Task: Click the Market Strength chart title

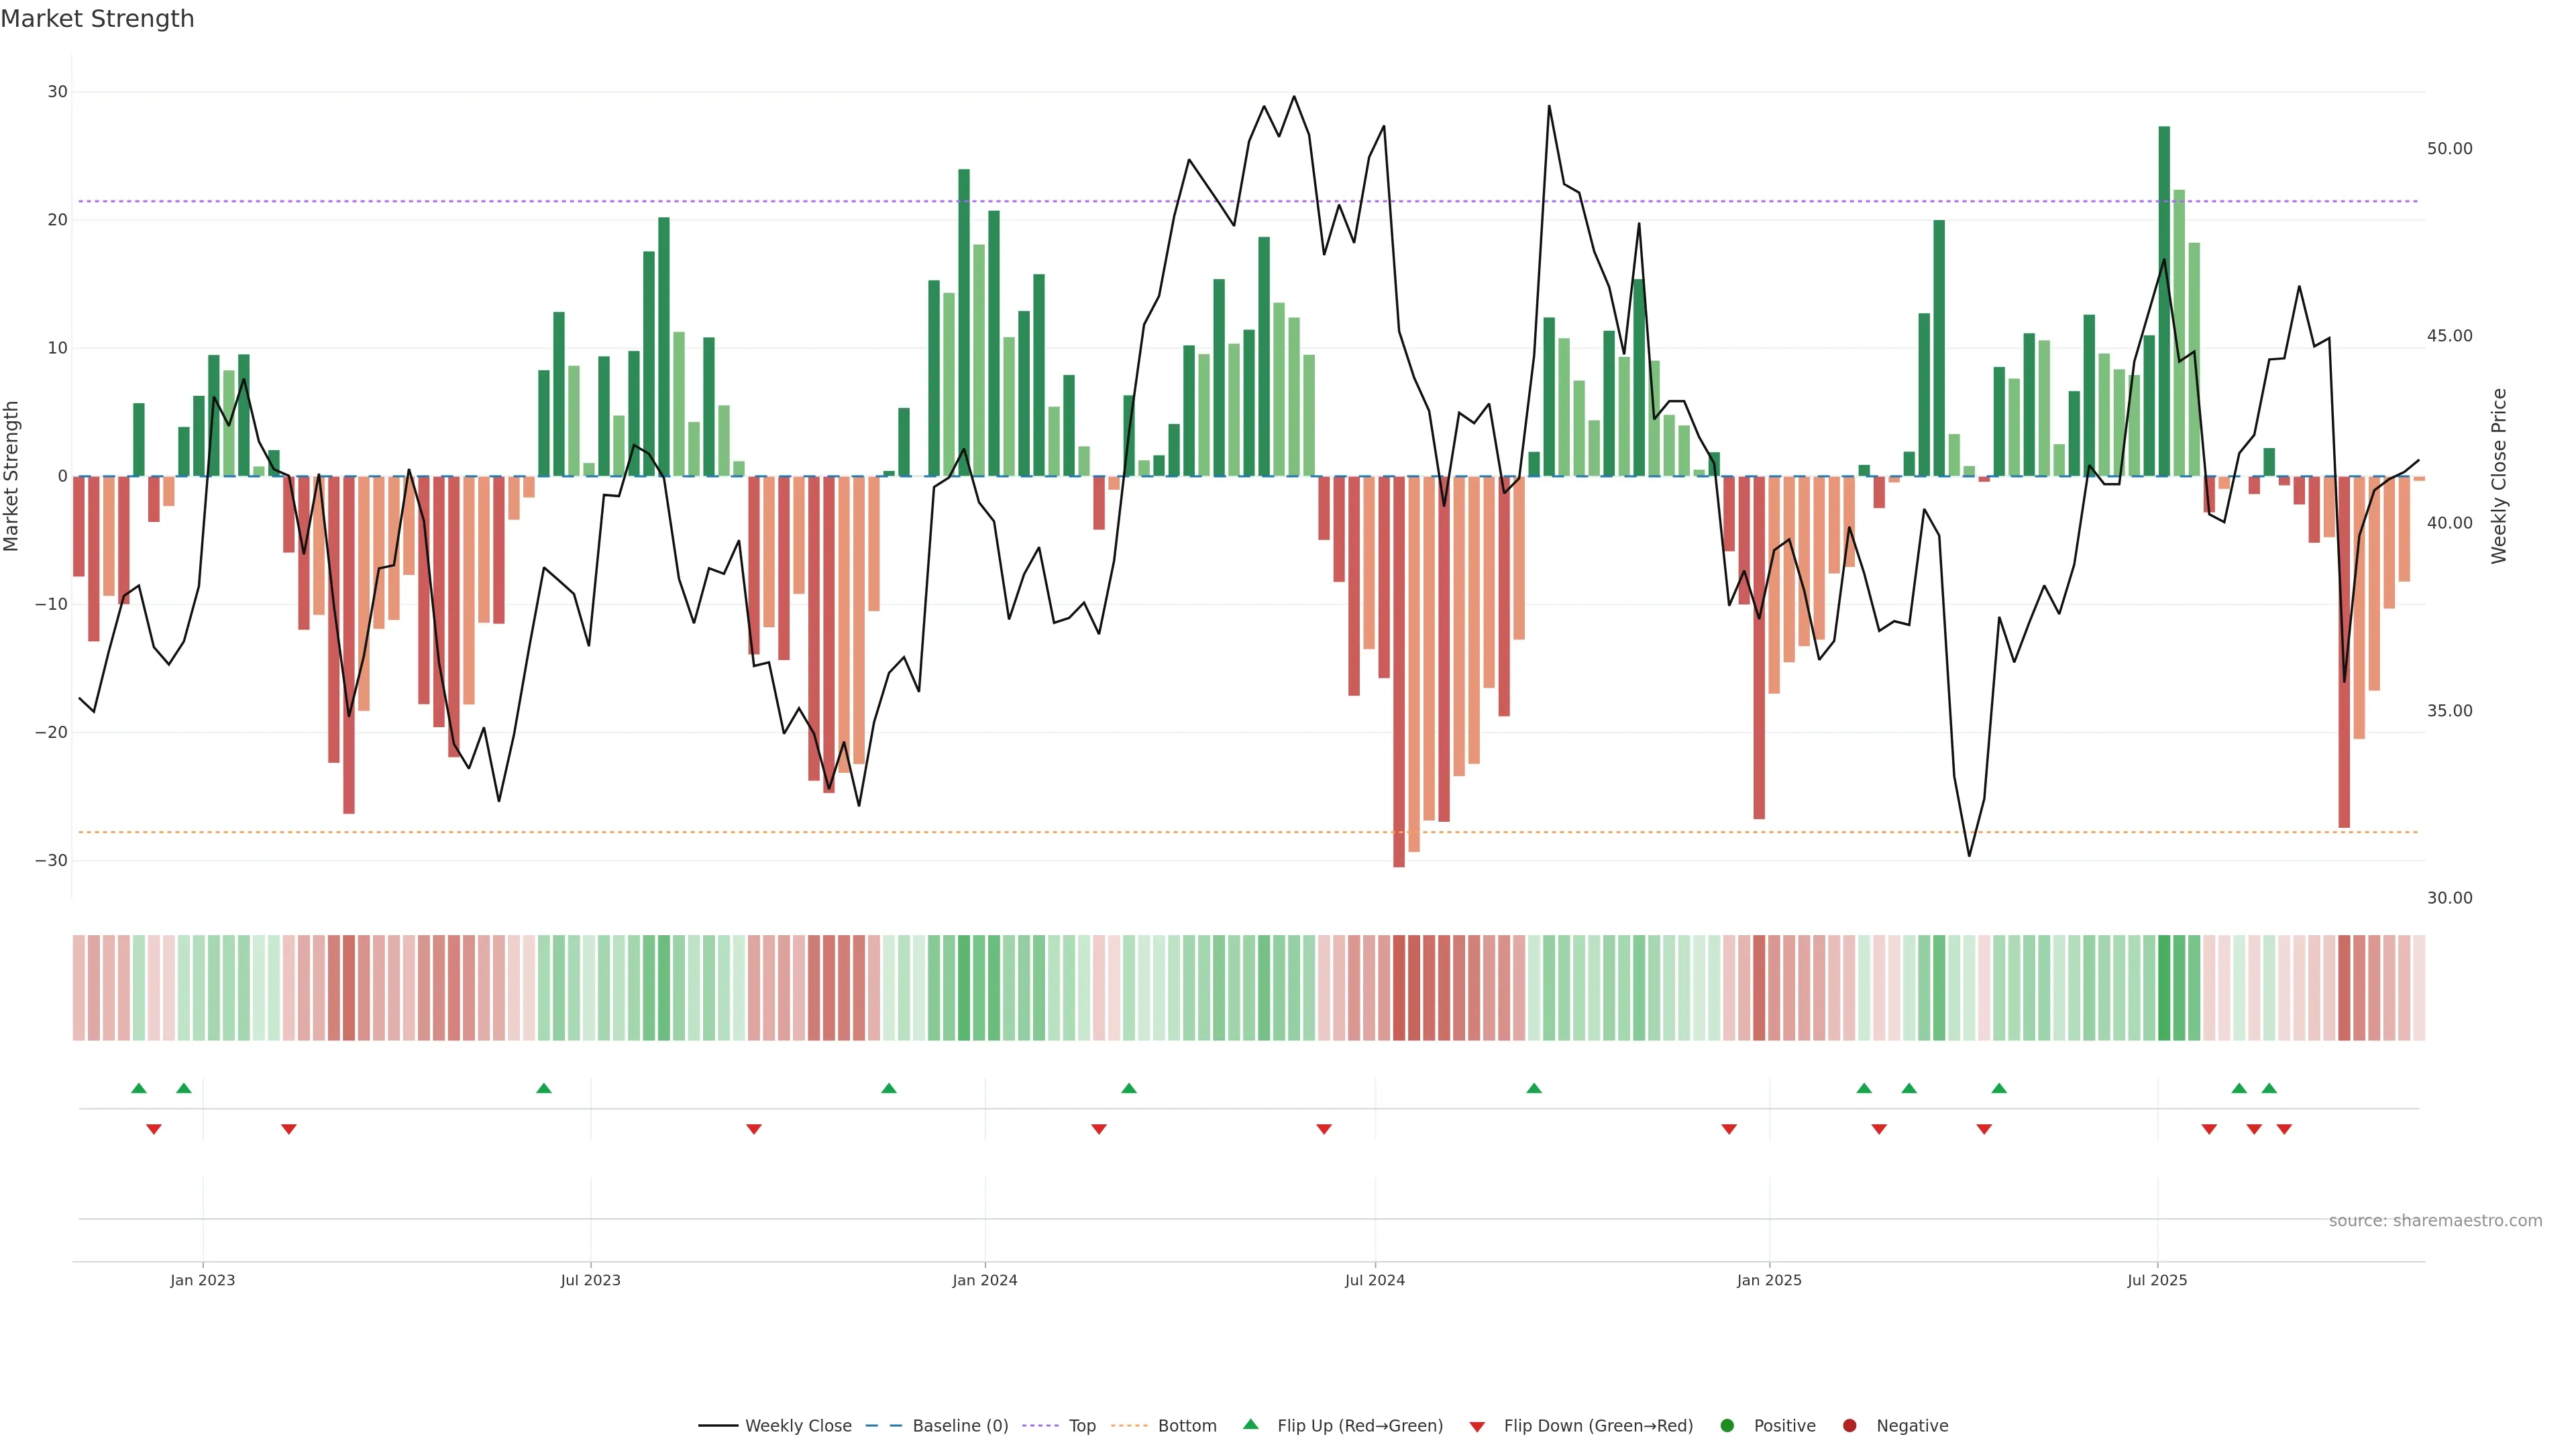Action: coord(97,19)
